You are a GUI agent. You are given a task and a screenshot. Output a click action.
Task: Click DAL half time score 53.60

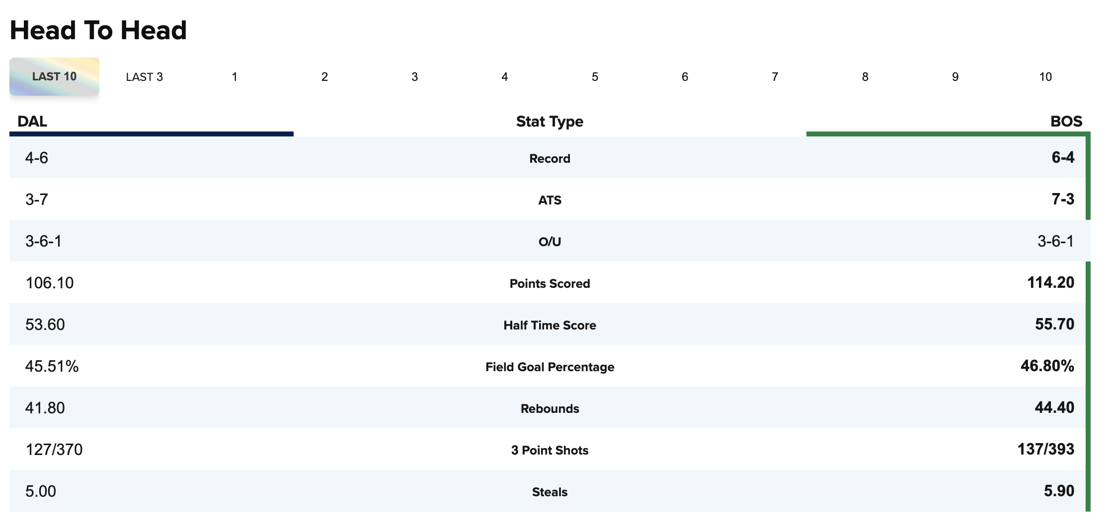pos(45,325)
